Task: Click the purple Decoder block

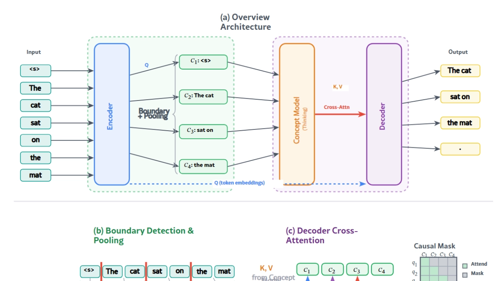Action: (384, 114)
